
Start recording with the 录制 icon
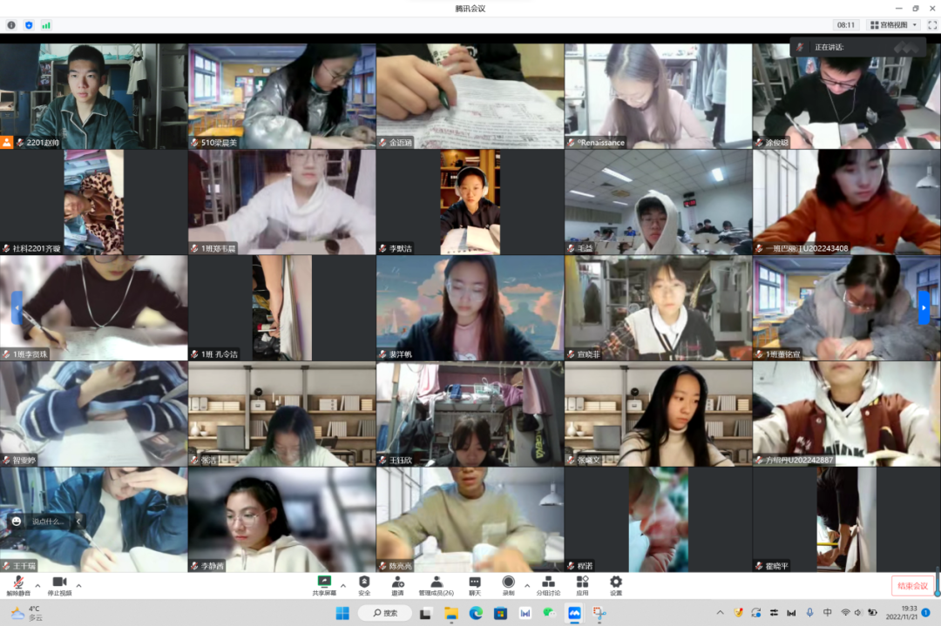(x=508, y=584)
